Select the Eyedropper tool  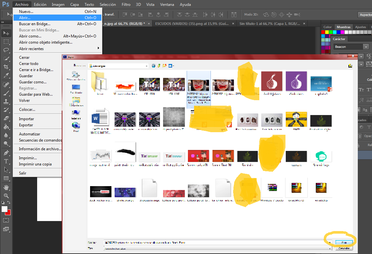coord(6,75)
